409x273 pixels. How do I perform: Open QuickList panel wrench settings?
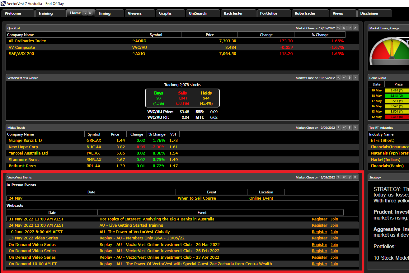339,28
